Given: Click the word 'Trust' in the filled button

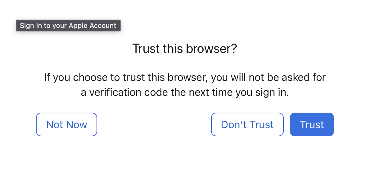Looking at the screenshot, I should pyautogui.click(x=312, y=124).
